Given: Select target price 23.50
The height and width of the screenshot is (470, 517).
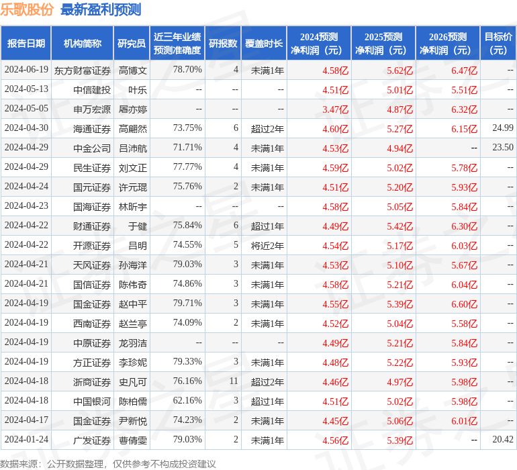Looking at the screenshot, I should (x=503, y=148).
